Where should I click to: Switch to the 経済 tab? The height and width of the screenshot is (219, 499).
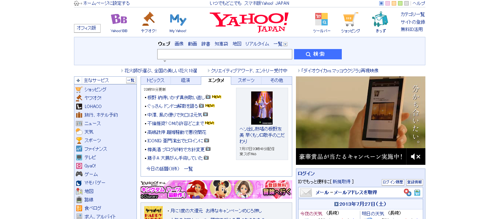click(186, 80)
